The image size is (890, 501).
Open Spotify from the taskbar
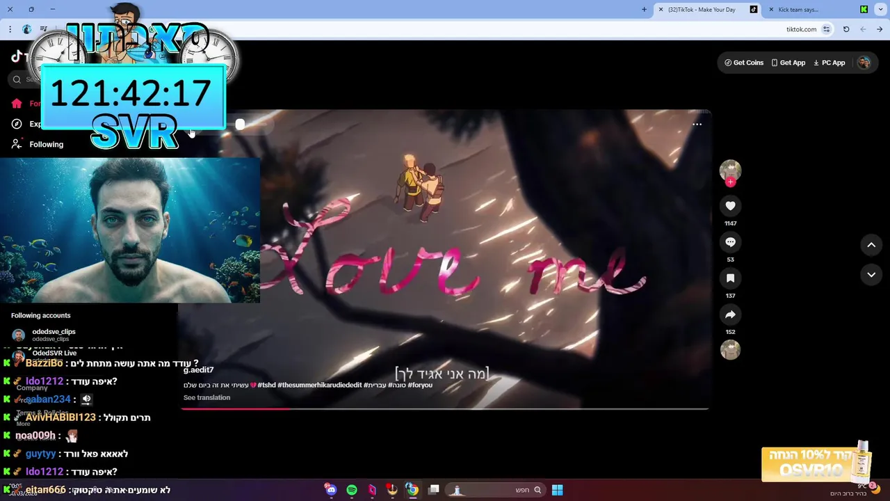point(352,490)
